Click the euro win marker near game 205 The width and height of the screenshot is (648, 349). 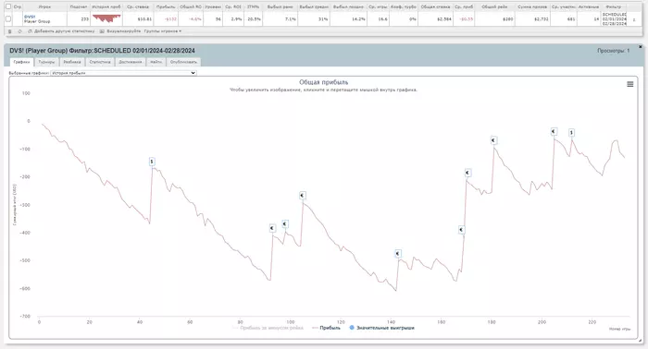click(554, 131)
